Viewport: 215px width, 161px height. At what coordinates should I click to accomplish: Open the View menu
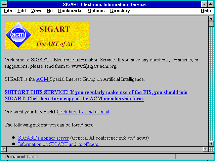(36, 11)
